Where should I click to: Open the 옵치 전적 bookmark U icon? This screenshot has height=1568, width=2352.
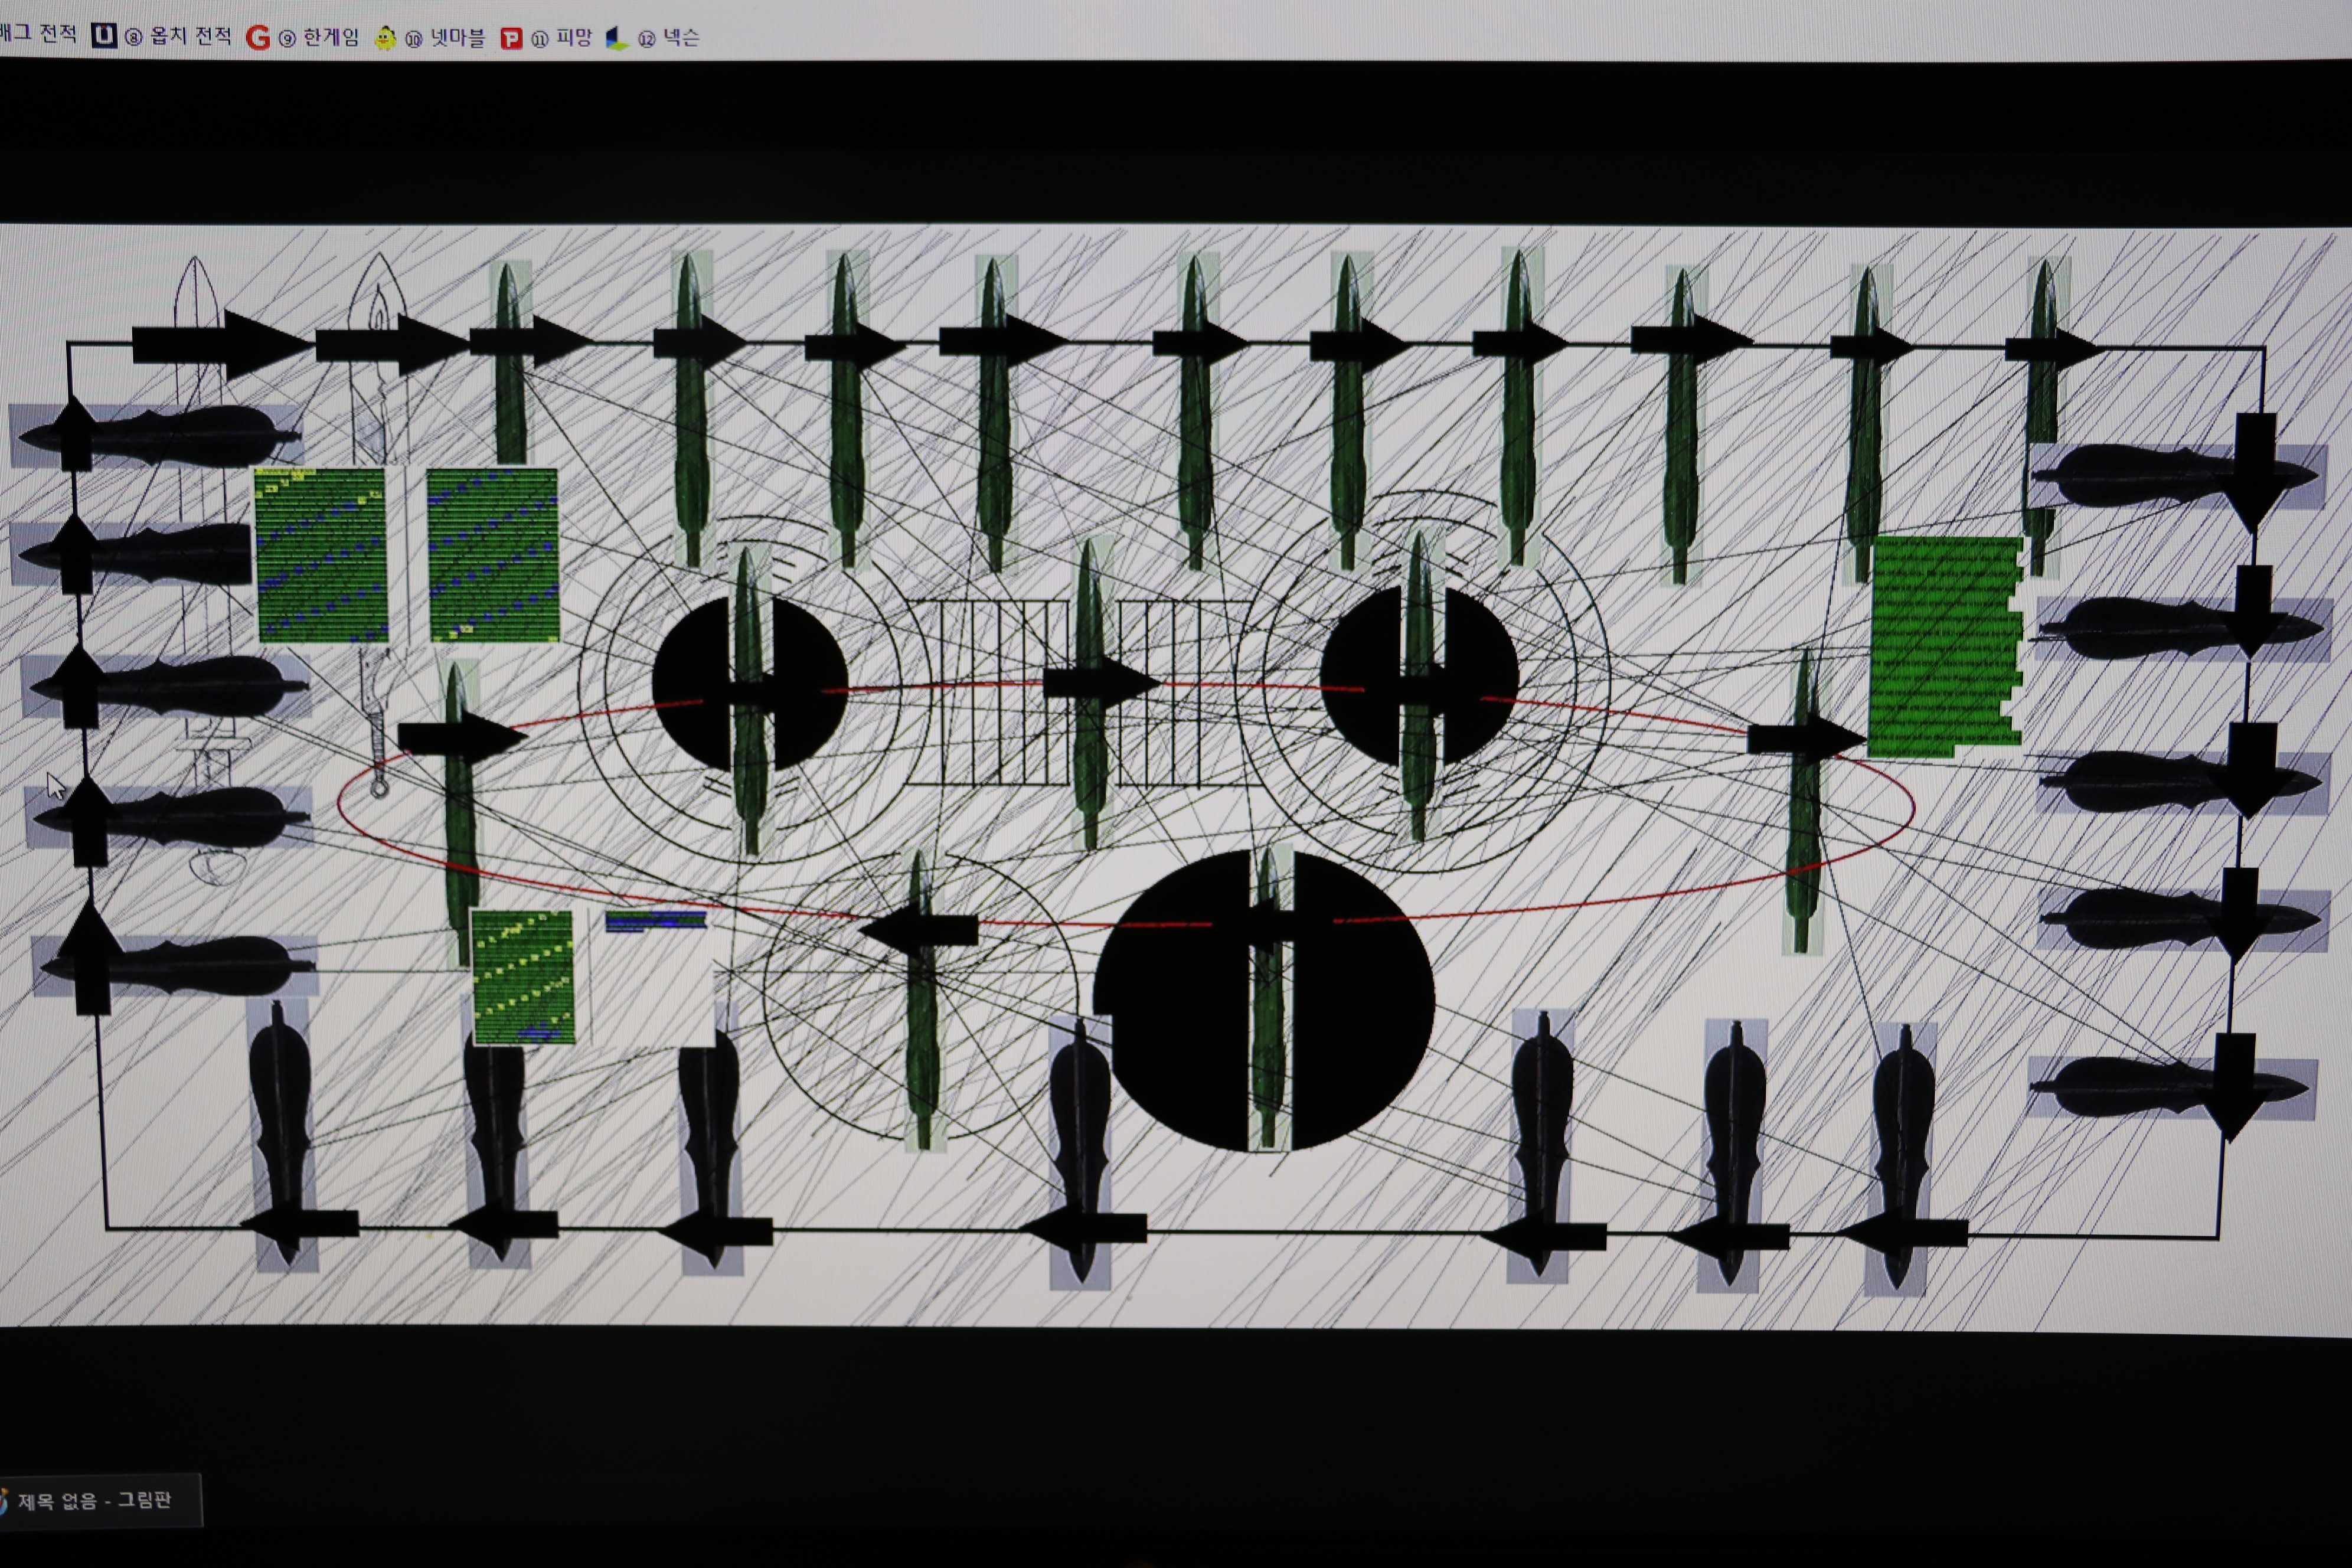[x=104, y=37]
